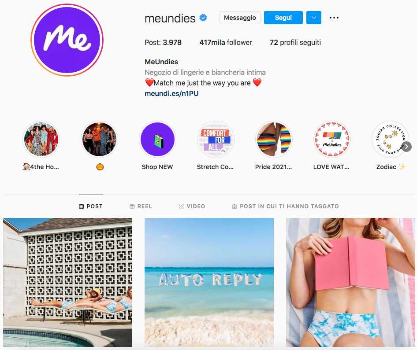Switch to the VIDEO tab
Image resolution: width=417 pixels, height=350 pixels.
click(x=192, y=206)
